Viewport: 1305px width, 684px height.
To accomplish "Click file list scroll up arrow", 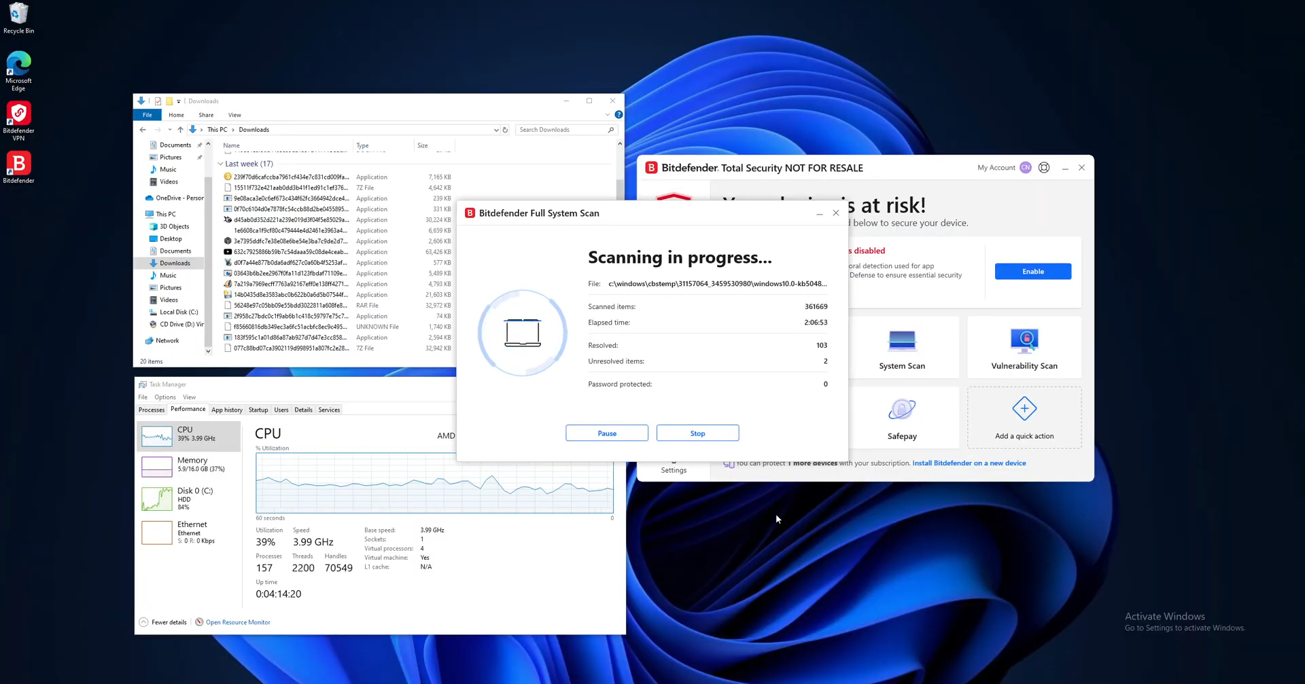I will click(619, 144).
